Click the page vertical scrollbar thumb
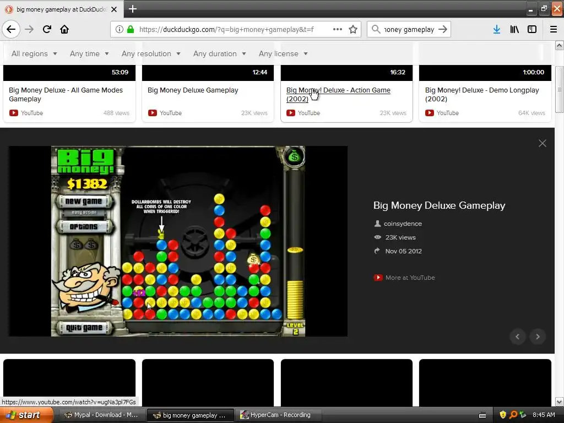Screen dimensions: 564x423 (560, 90)
